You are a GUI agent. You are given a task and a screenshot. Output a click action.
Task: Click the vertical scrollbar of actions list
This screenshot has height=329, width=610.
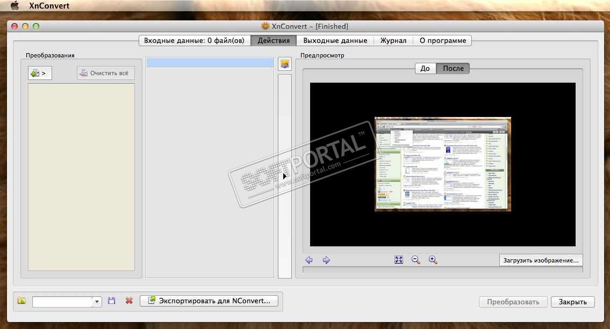click(x=285, y=177)
